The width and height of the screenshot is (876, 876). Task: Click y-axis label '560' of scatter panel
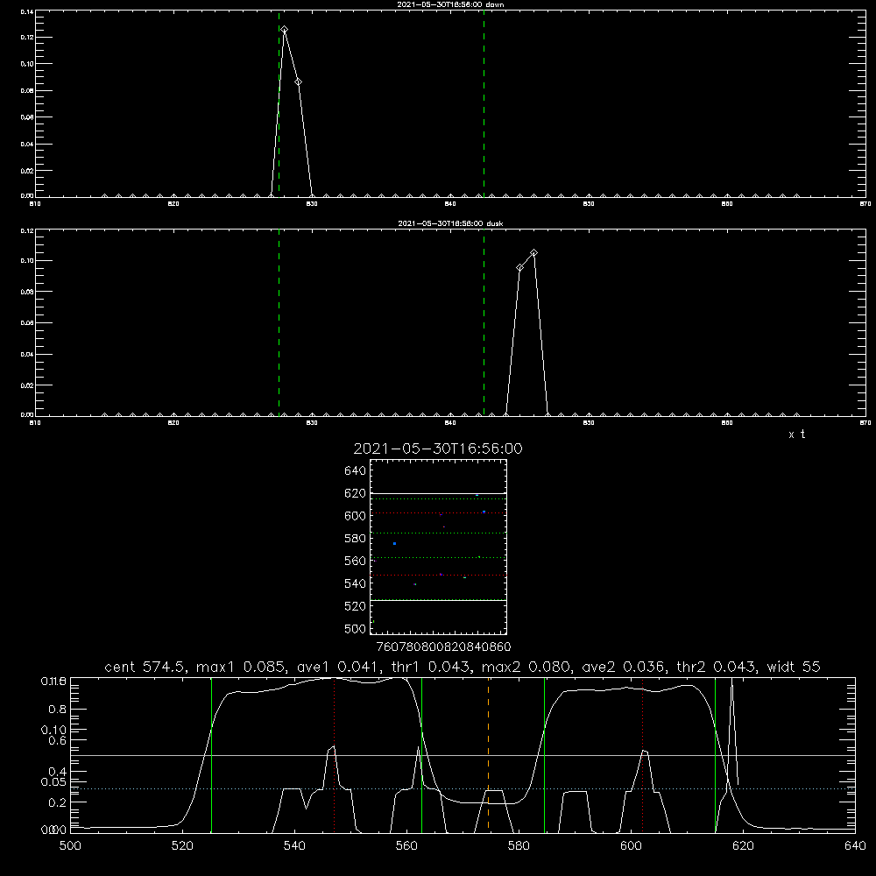coord(356,561)
